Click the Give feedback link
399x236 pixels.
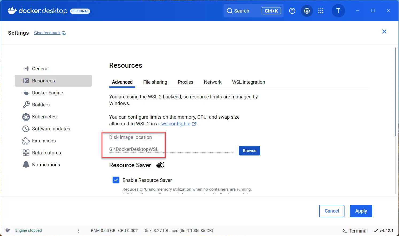47,33
